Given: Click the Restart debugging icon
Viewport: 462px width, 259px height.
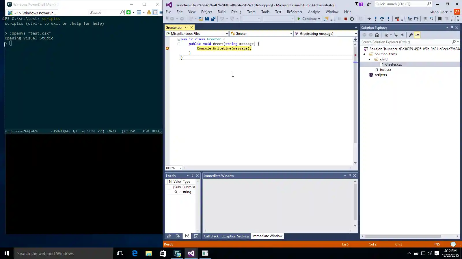Looking at the screenshot, I should point(352,19).
